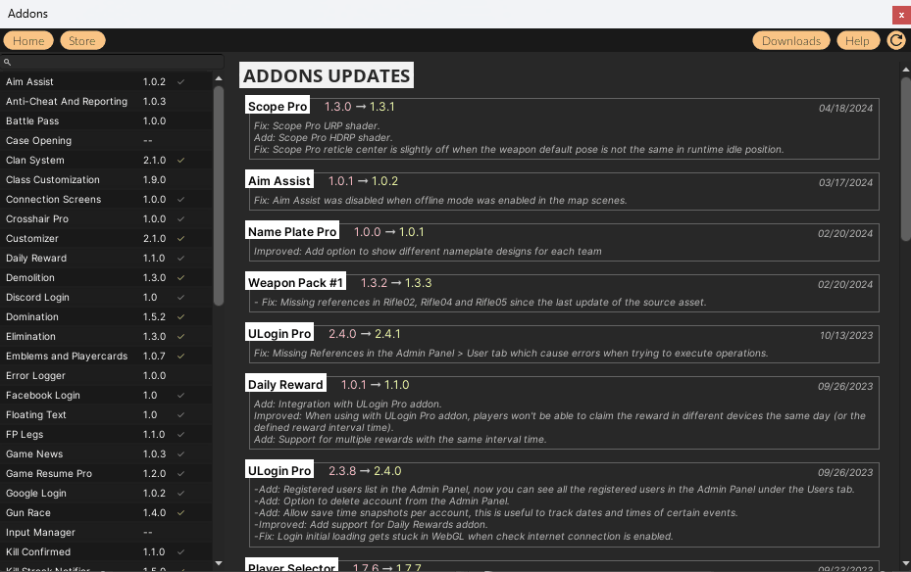The image size is (911, 572).
Task: Open the Help page
Action: (x=857, y=41)
